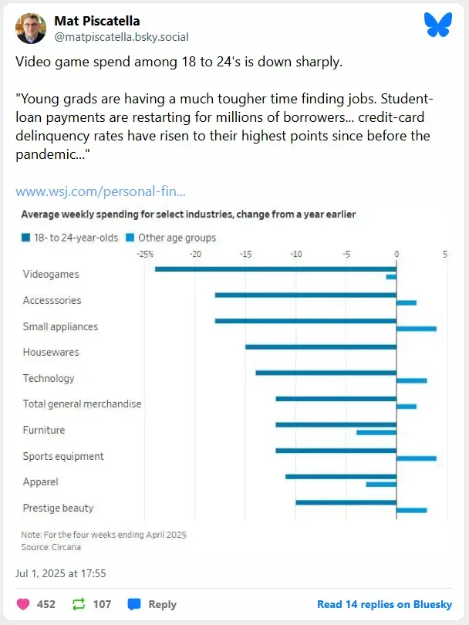
Task: Click the Jul 1, 2025 timestamp
Action: pos(61,573)
